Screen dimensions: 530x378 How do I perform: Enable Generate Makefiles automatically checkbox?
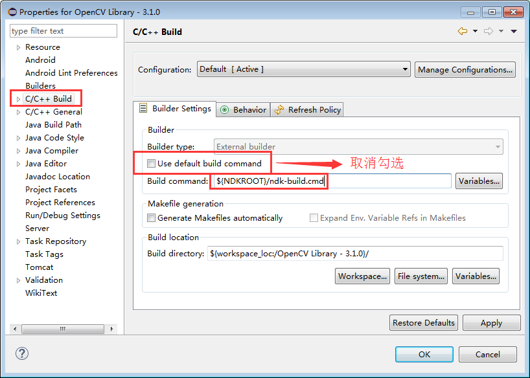point(151,218)
